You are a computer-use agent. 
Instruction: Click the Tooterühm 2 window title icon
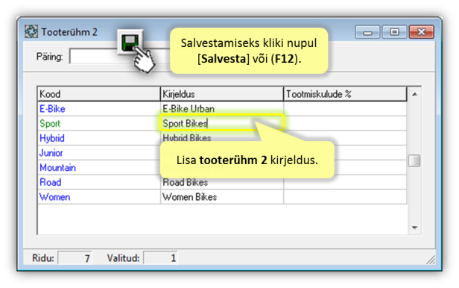(31, 31)
